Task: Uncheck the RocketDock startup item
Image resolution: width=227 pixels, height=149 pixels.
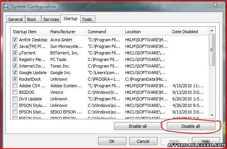Action: click(x=15, y=79)
